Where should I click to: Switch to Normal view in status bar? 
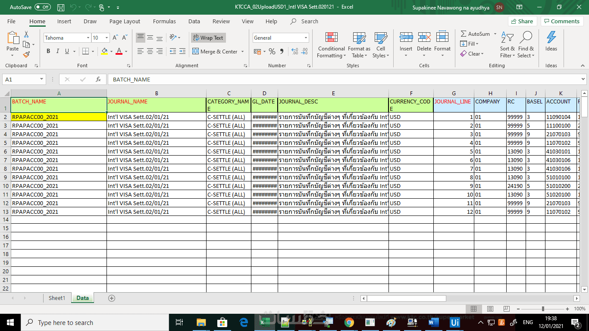click(x=473, y=309)
